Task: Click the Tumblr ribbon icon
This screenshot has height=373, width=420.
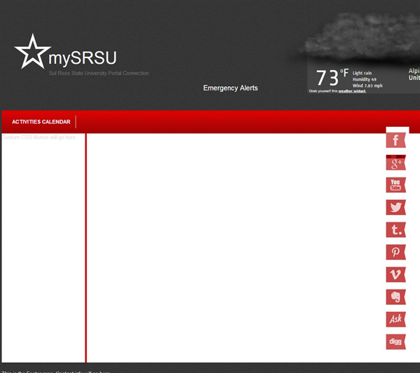Action: tap(395, 230)
